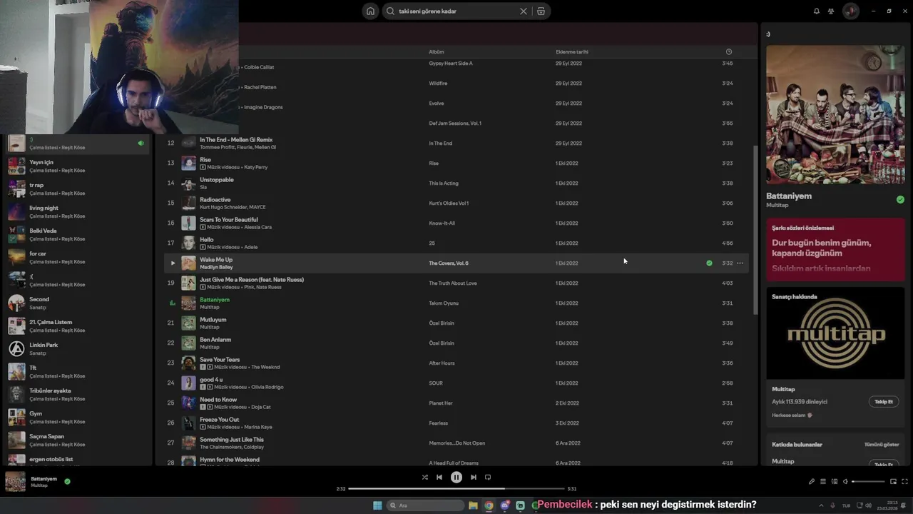Click 'Tümünü göster' in credits section

click(x=882, y=444)
